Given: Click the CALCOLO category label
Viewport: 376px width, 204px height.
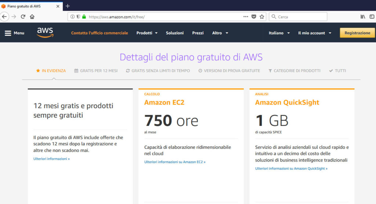Looking at the screenshot, I should pyautogui.click(x=152, y=94).
